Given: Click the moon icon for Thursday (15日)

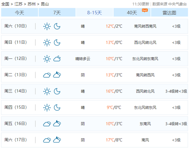Looking at the screenshot, I should pyautogui.click(x=57, y=108).
